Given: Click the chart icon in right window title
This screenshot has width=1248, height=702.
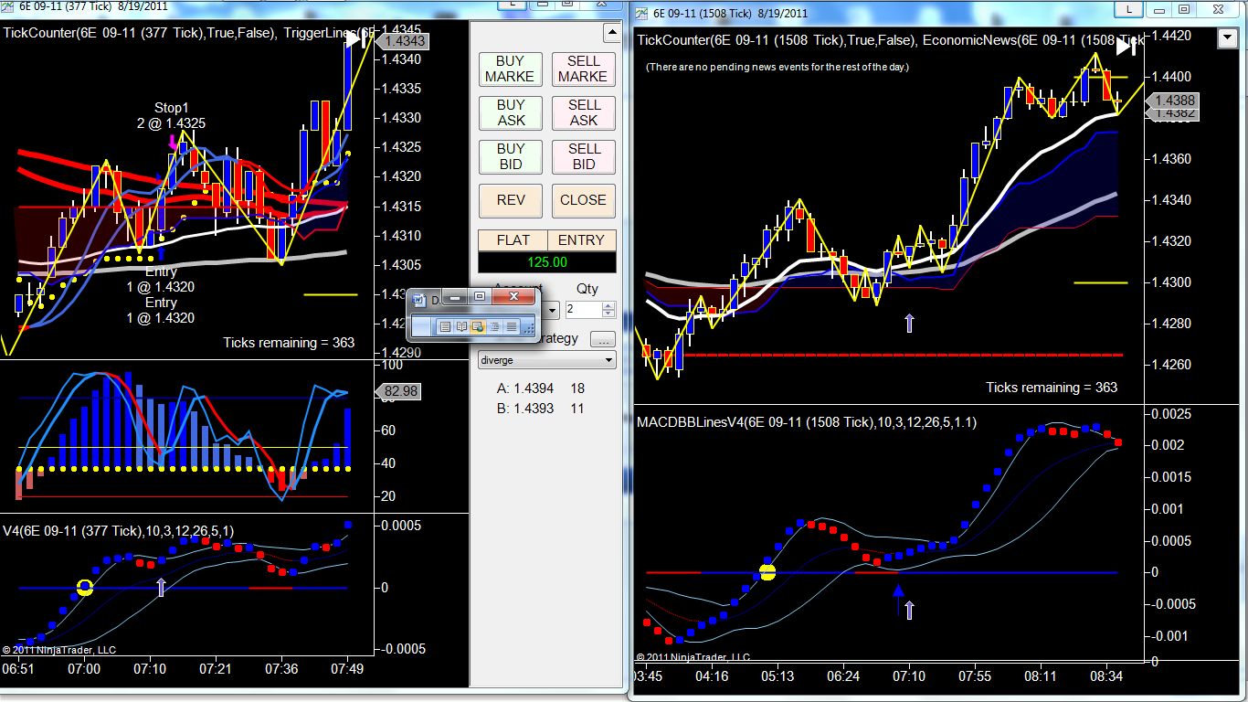Looking at the screenshot, I should click(x=642, y=13).
